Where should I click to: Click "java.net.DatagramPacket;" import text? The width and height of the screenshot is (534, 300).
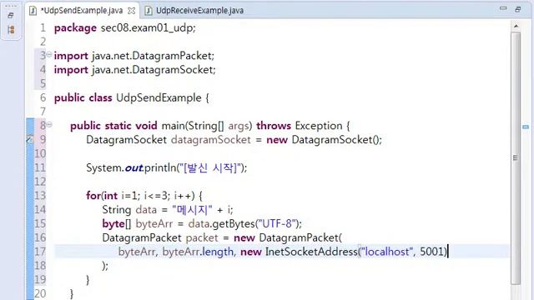coord(153,56)
